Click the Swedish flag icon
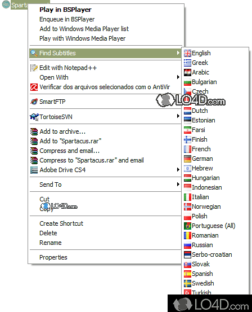The width and height of the screenshot is (252, 312). click(x=187, y=283)
